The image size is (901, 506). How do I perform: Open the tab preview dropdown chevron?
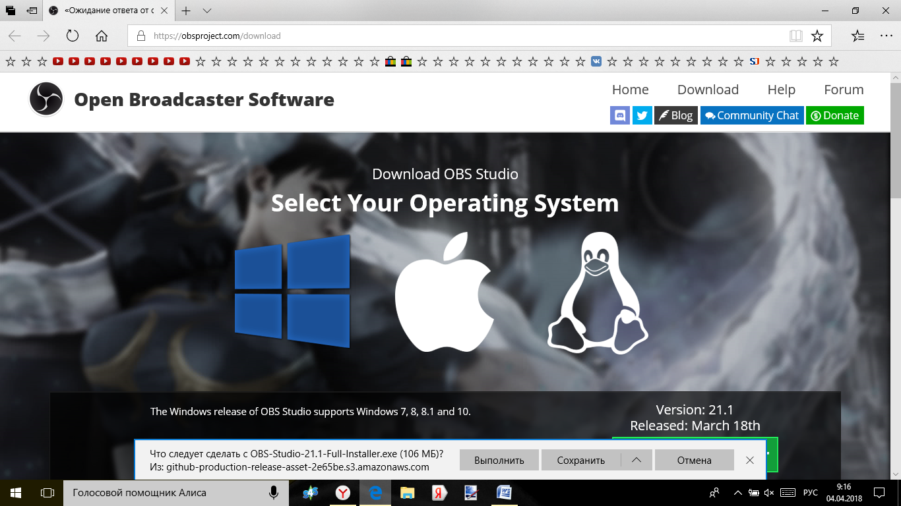(207, 11)
